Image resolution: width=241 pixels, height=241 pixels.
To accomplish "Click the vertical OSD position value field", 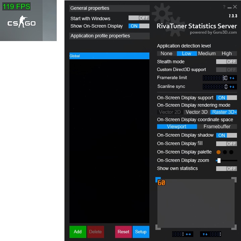I will click(215, 234).
